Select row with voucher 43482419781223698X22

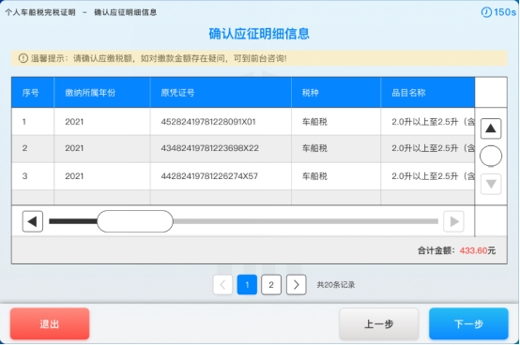pos(243,148)
